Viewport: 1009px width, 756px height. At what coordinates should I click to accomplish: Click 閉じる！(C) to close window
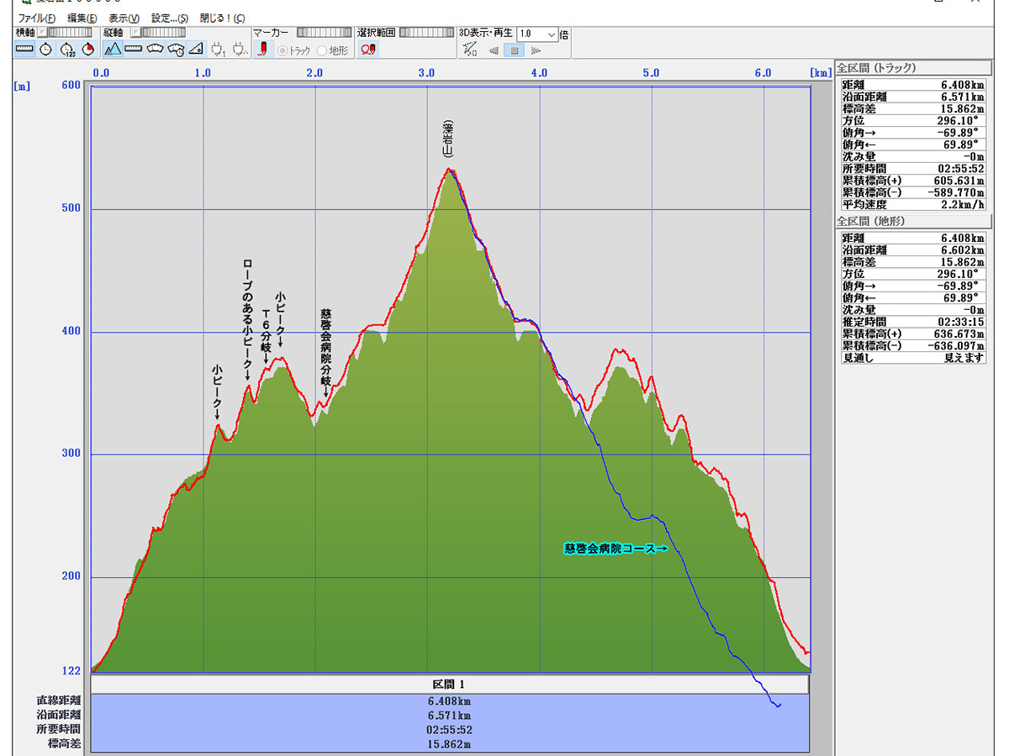(x=222, y=18)
